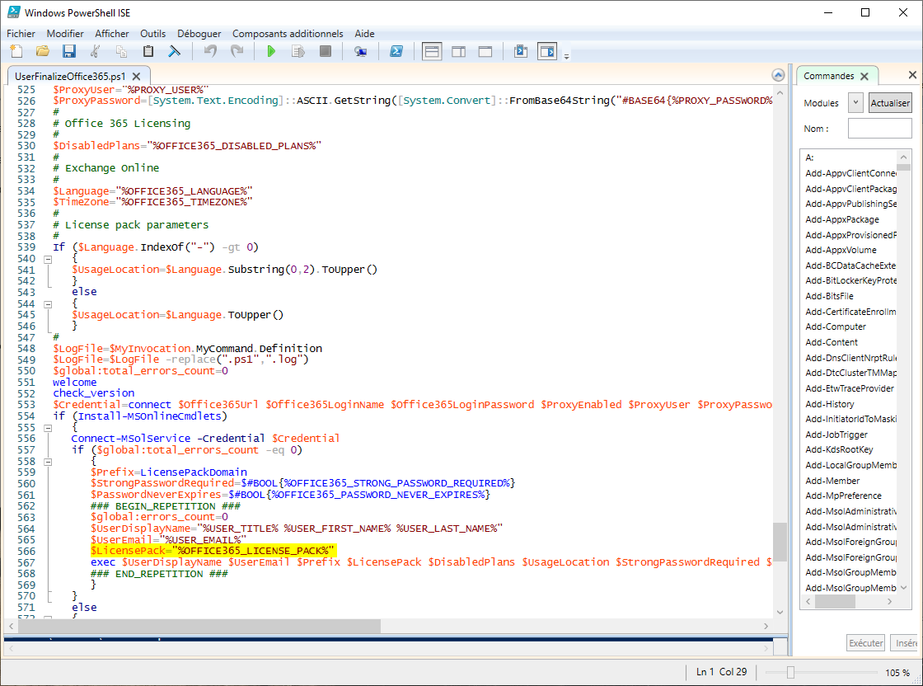Click the Insérer button

point(906,643)
